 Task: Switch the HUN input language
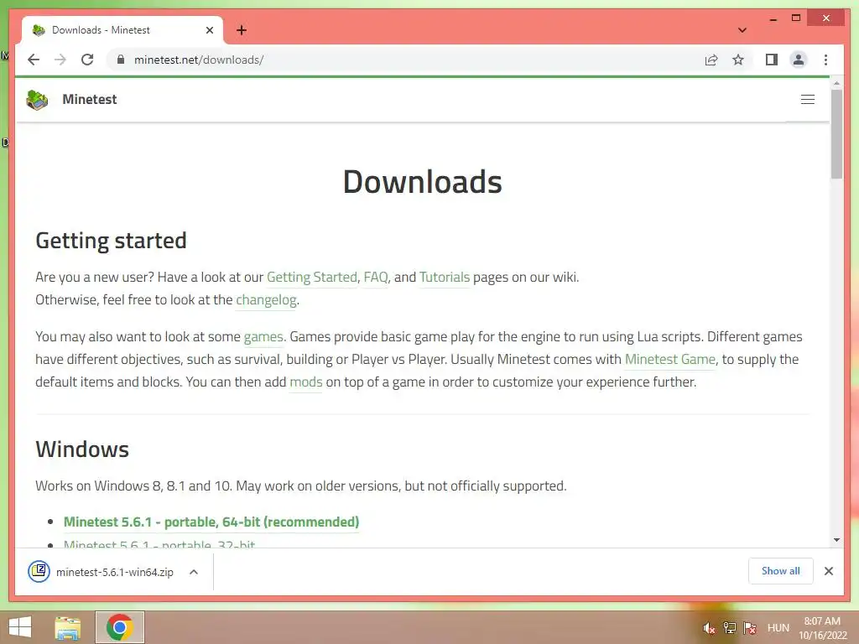778,628
